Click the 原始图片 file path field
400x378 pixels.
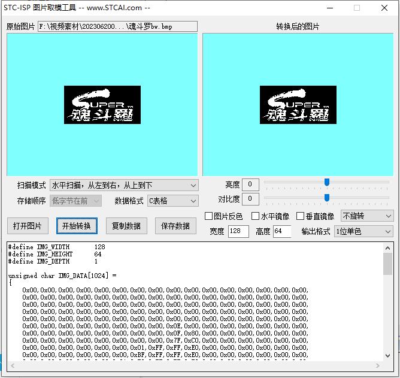tap(117, 26)
